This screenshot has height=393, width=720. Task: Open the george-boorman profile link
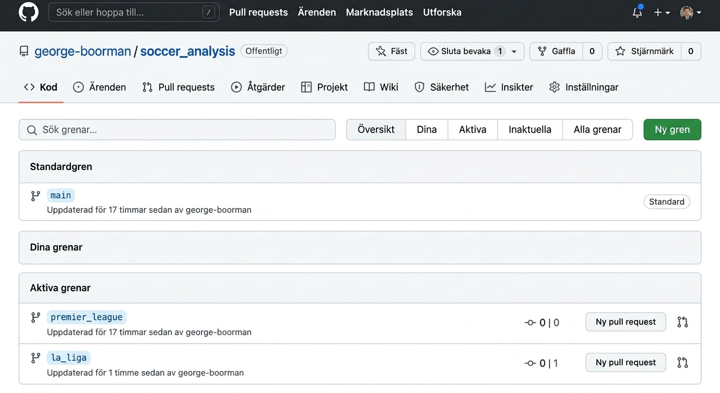[x=83, y=51]
